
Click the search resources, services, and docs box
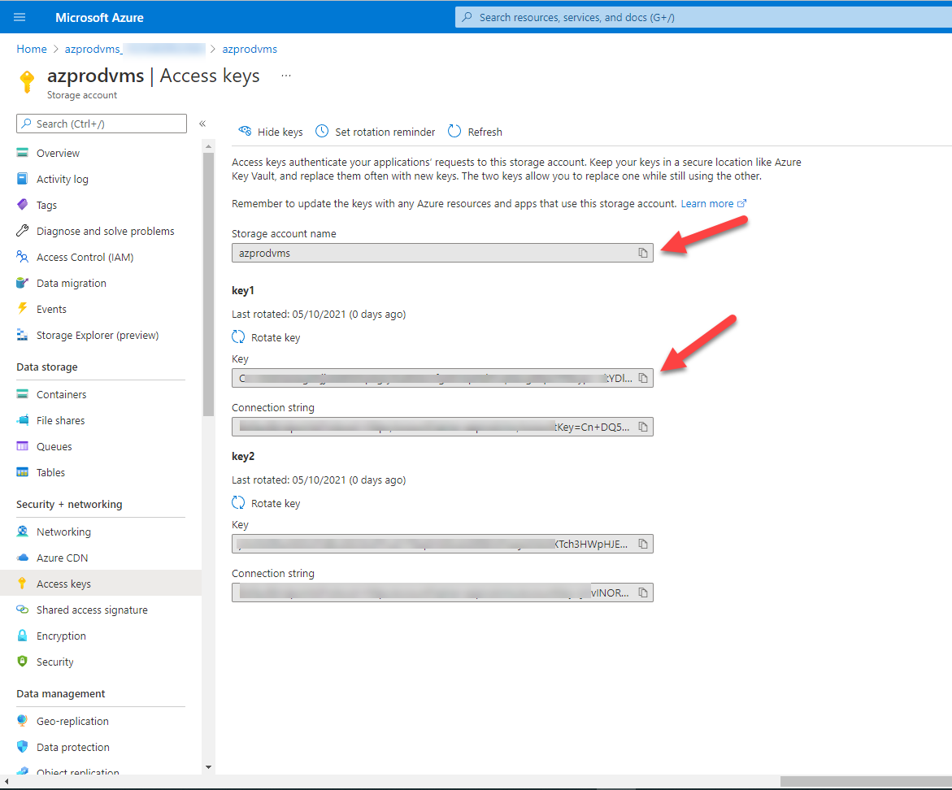coord(703,17)
